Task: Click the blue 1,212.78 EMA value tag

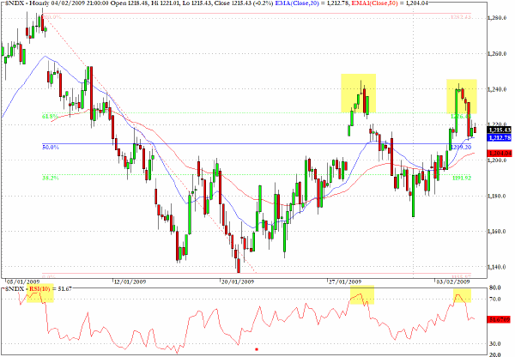Action: coord(500,138)
